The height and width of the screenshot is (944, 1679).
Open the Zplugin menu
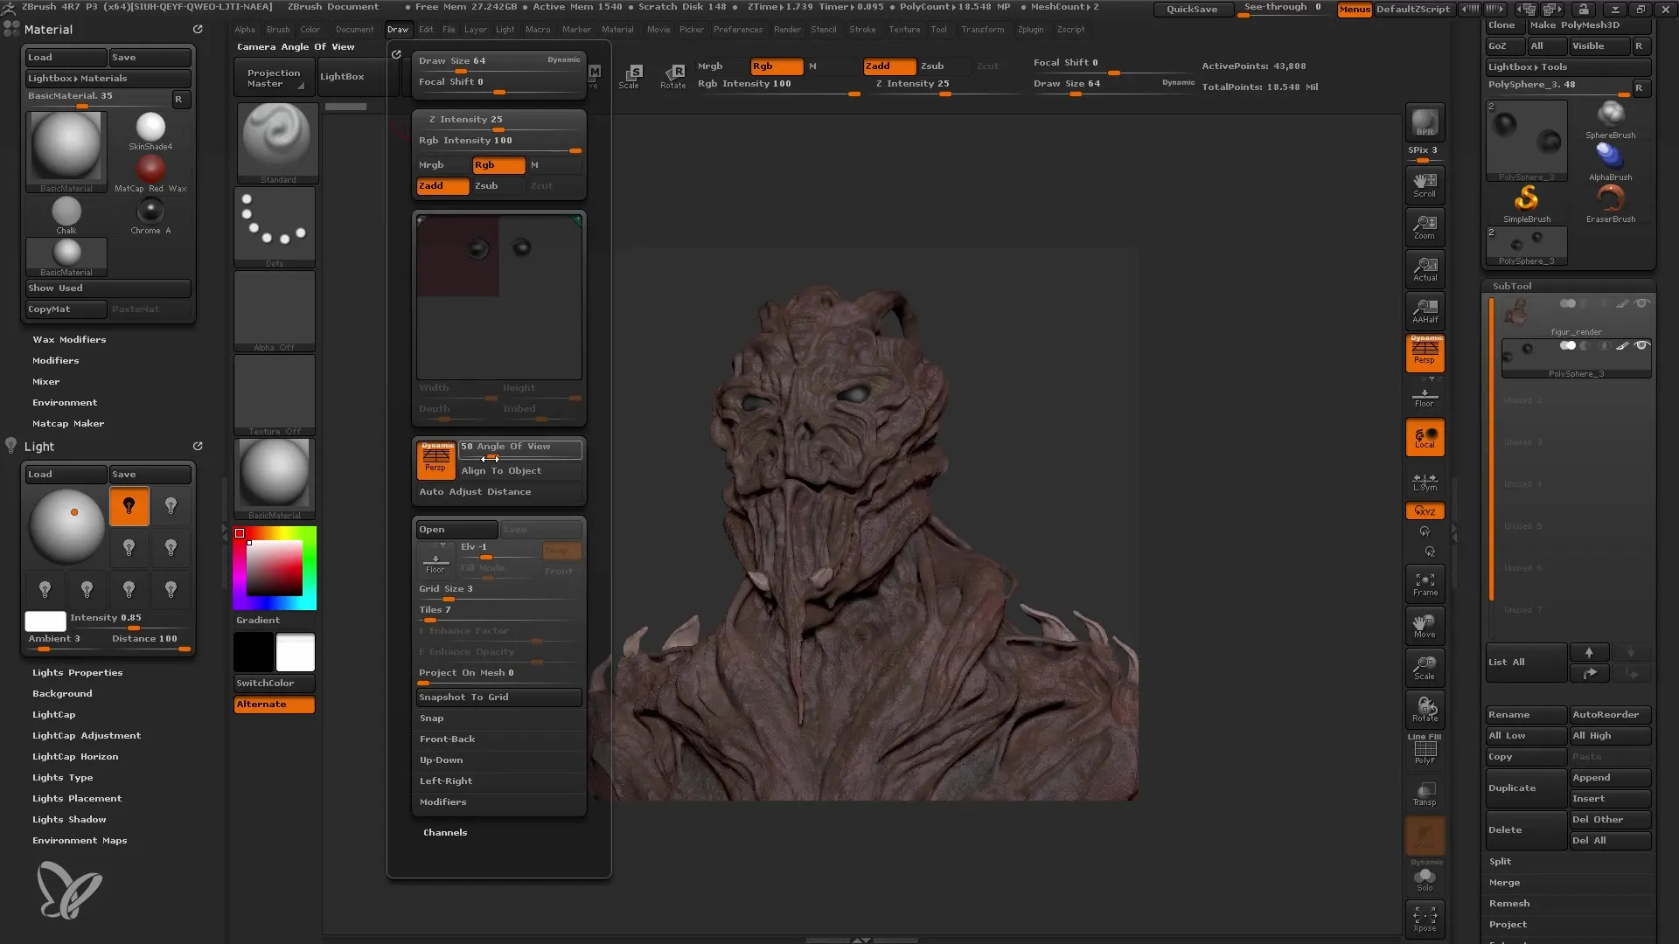[x=1030, y=29]
